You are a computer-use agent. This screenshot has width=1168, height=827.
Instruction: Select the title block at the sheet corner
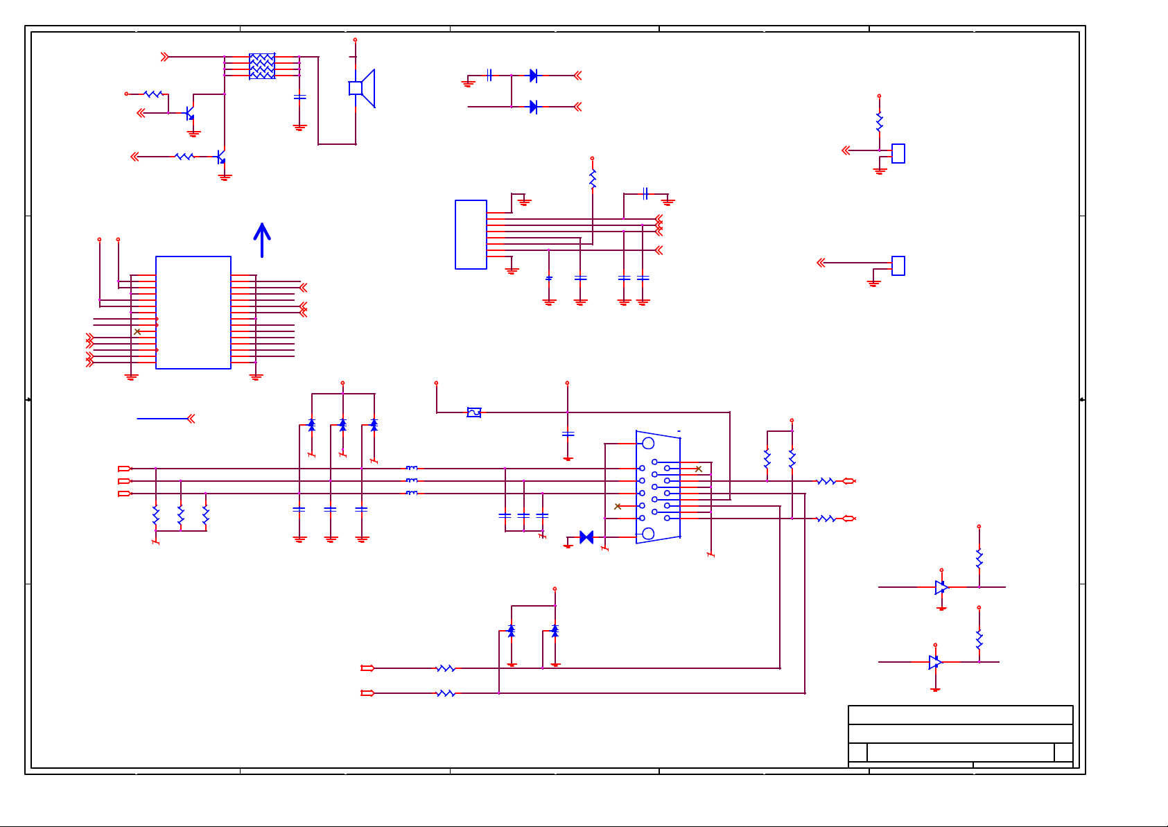tap(961, 737)
